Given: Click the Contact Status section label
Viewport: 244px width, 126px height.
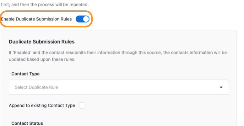Looking at the screenshot, I should pos(27,123).
